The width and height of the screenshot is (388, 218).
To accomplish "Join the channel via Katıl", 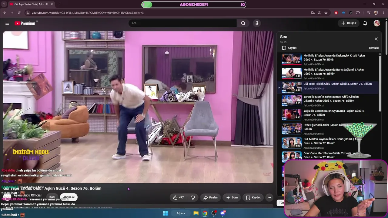I will click(x=52, y=197).
